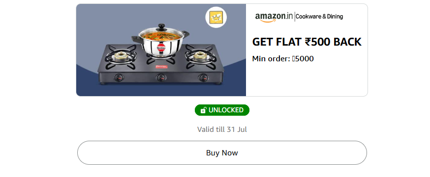Click the red Hawkins logo on the pot
430x177 pixels.
161,48
